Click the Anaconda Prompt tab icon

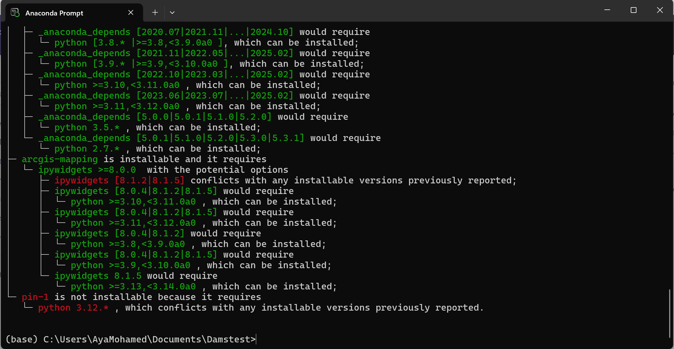pos(15,13)
